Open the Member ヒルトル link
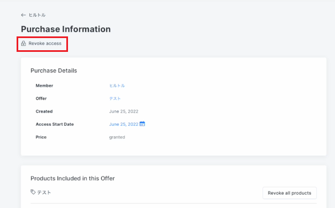Screen dimensions: 335x208 117,86
